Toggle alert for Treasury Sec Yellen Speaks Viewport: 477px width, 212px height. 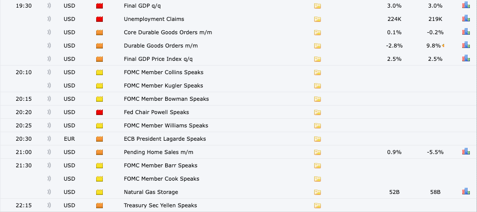pyautogui.click(x=50, y=205)
